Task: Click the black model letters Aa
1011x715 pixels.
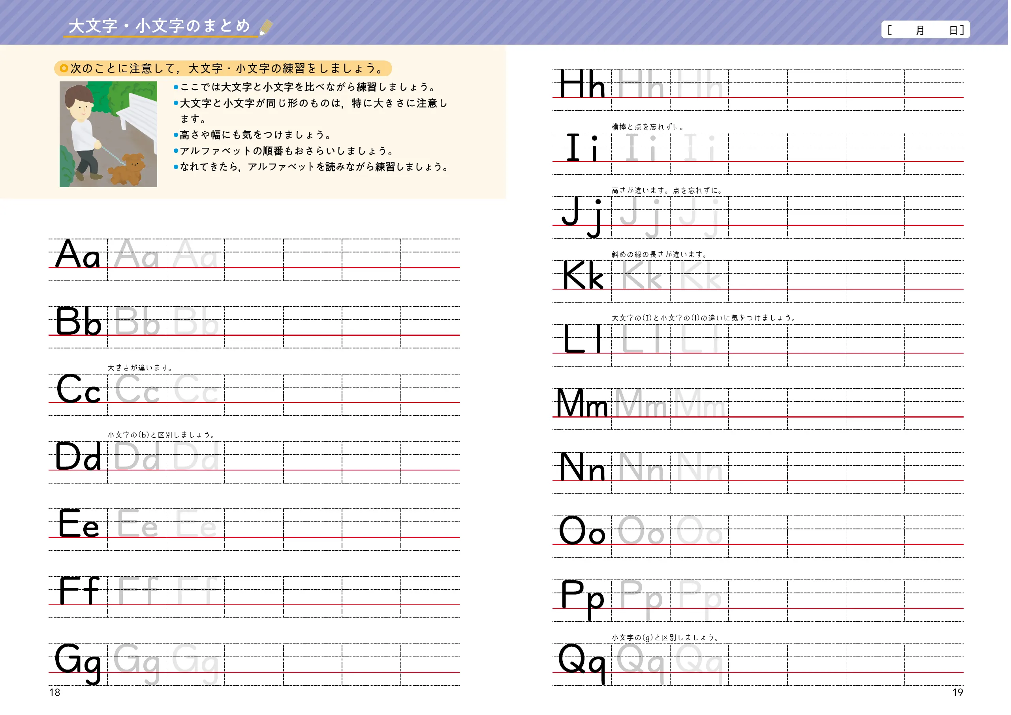Action: (x=78, y=254)
